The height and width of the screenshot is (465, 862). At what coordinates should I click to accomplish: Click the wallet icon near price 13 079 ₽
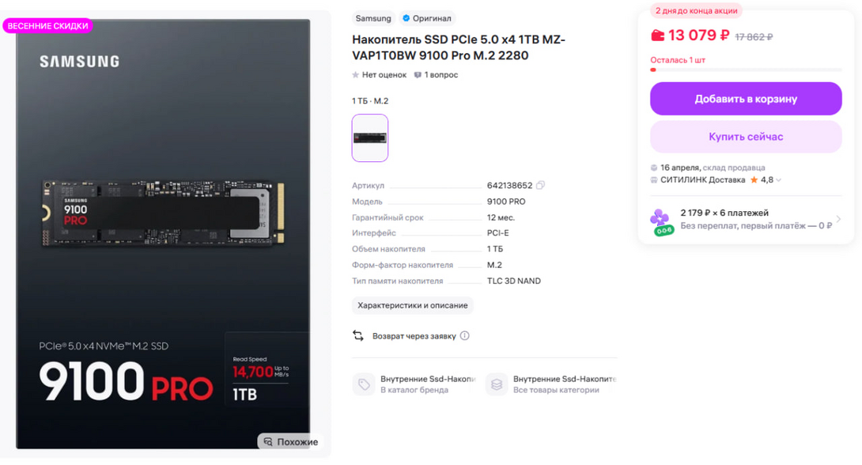tap(657, 36)
